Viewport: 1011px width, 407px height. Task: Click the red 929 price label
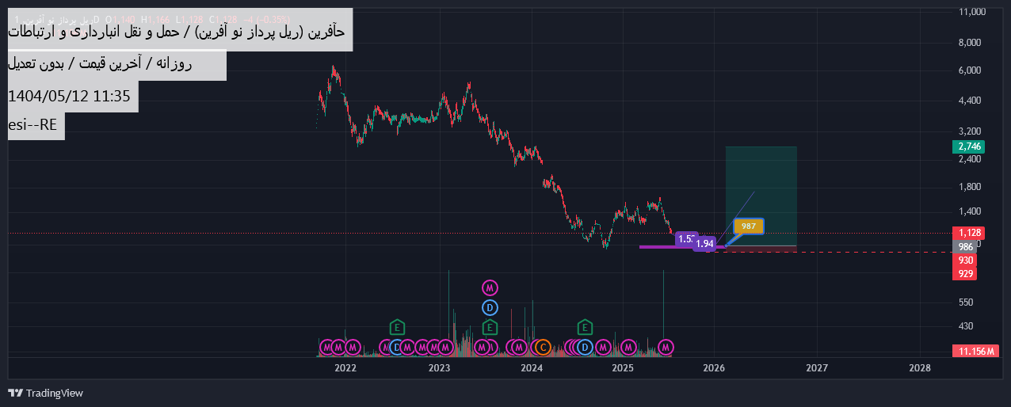point(965,273)
